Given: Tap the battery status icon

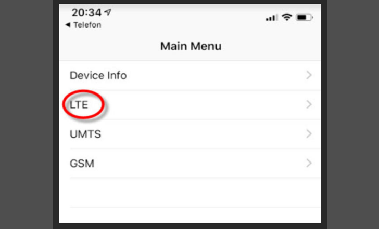Looking at the screenshot, I should [305, 17].
